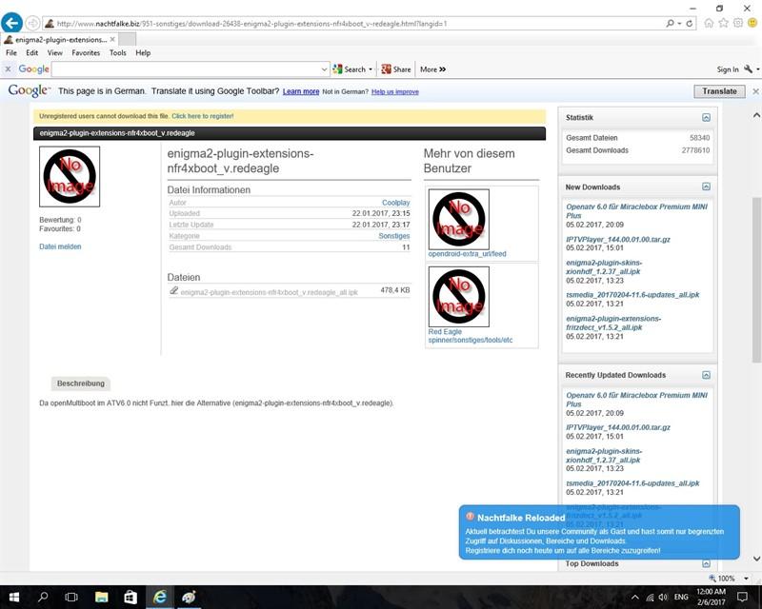This screenshot has height=609, width=762.
Task: Open the Tools menu
Action: click(117, 53)
